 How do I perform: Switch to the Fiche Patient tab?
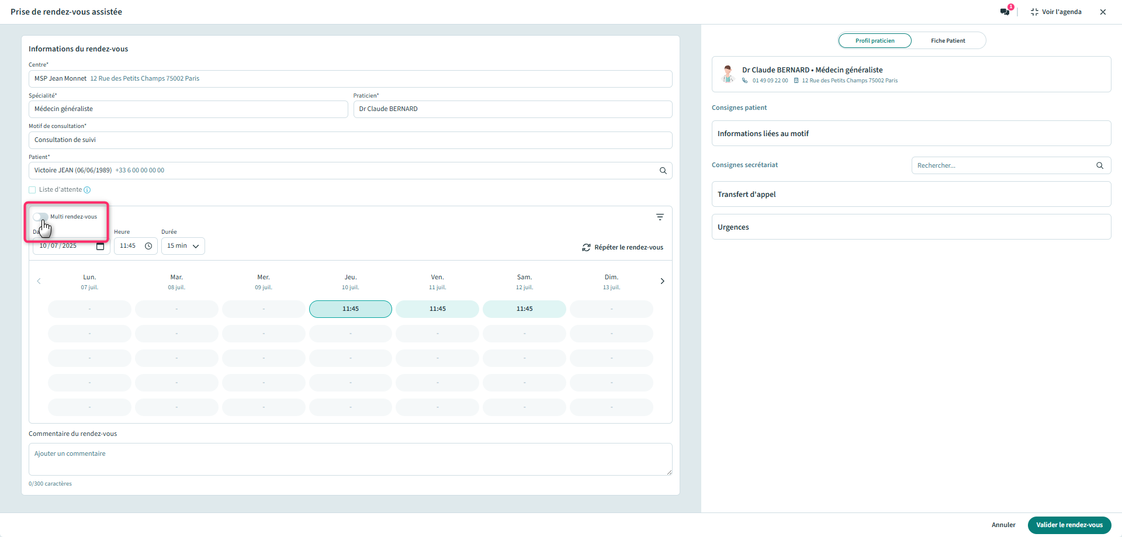tap(947, 41)
